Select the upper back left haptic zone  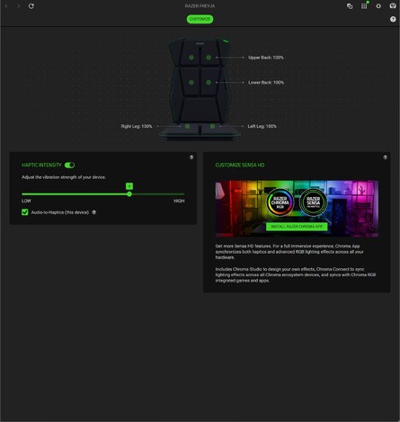pos(191,58)
